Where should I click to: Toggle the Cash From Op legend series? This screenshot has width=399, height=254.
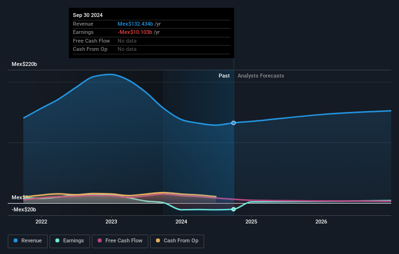(177, 241)
